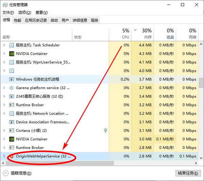Click the Garena platform service icon
Screen dimensions: 204x181
(12, 88)
